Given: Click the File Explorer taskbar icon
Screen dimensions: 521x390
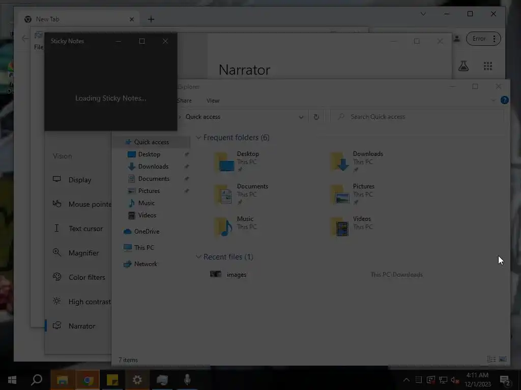Looking at the screenshot, I should click(63, 380).
